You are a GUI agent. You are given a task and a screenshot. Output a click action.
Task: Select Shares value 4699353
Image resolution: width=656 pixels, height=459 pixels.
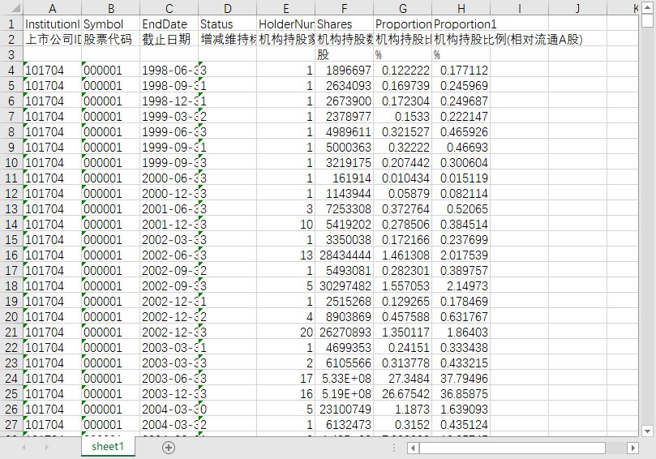(345, 347)
